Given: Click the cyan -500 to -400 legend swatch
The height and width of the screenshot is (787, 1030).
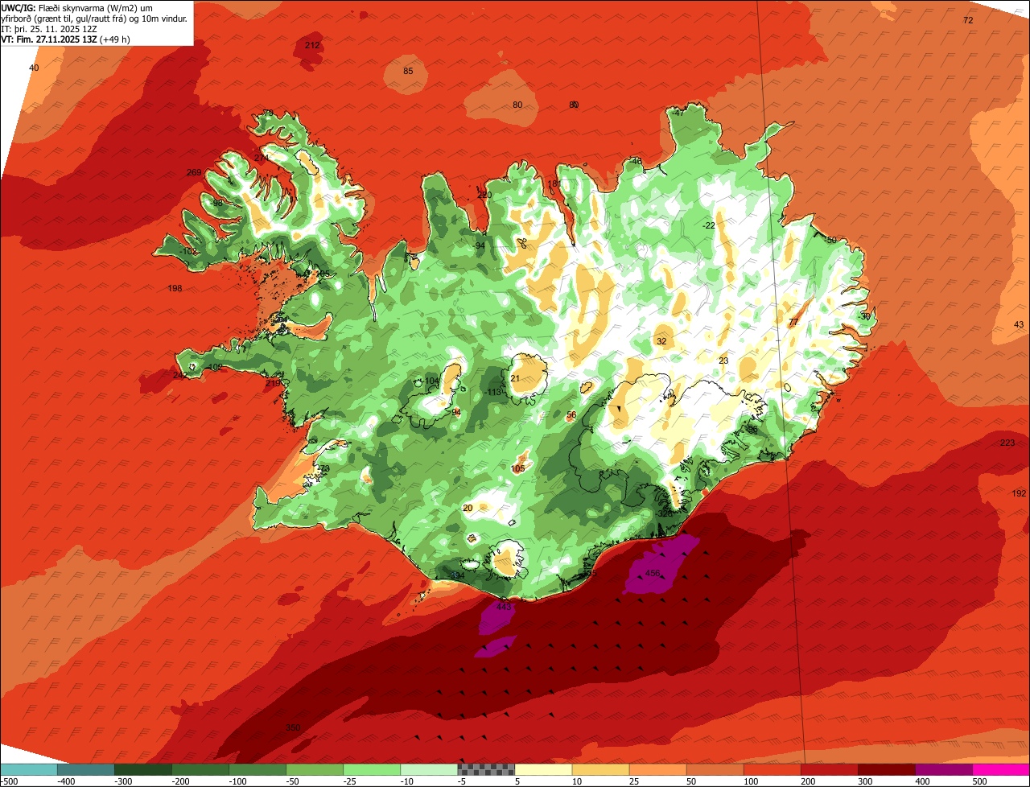Looking at the screenshot, I should click(x=28, y=769).
